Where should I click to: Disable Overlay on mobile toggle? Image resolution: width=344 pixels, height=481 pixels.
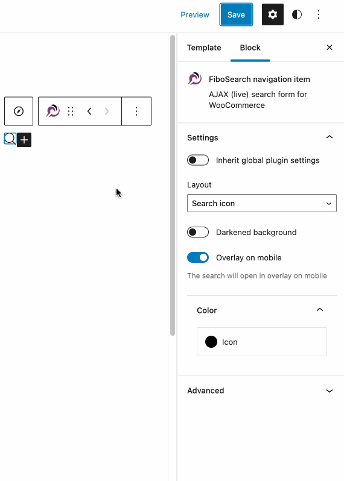pos(198,257)
